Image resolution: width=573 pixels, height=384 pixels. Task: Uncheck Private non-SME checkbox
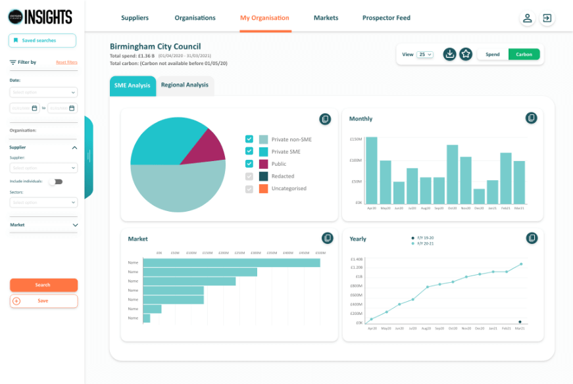point(249,139)
